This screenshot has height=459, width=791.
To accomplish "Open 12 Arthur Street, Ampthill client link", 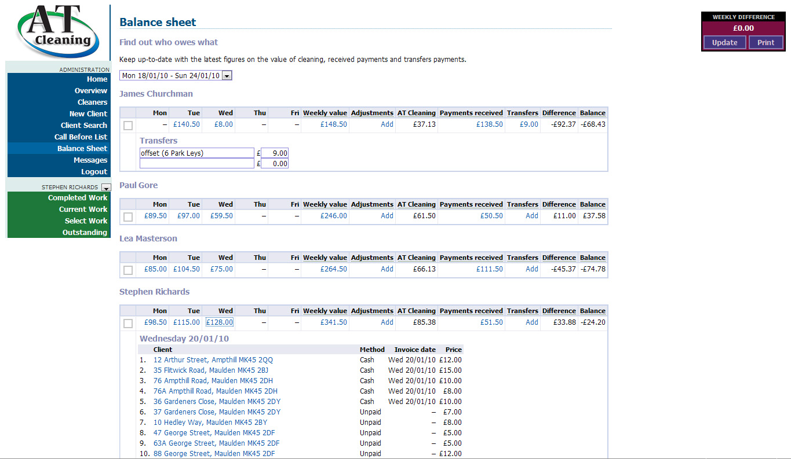I will [213, 360].
